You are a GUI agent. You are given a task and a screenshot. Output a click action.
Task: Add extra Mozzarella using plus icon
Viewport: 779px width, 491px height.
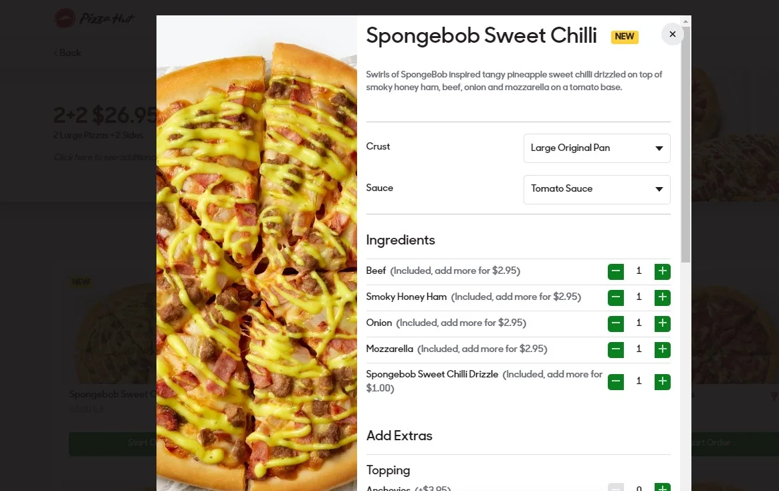pyautogui.click(x=662, y=349)
